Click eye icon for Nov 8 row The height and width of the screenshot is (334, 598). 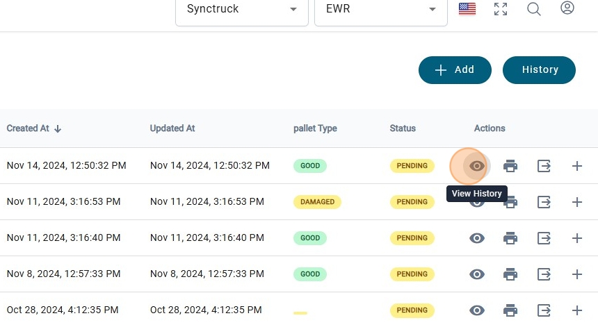(477, 274)
